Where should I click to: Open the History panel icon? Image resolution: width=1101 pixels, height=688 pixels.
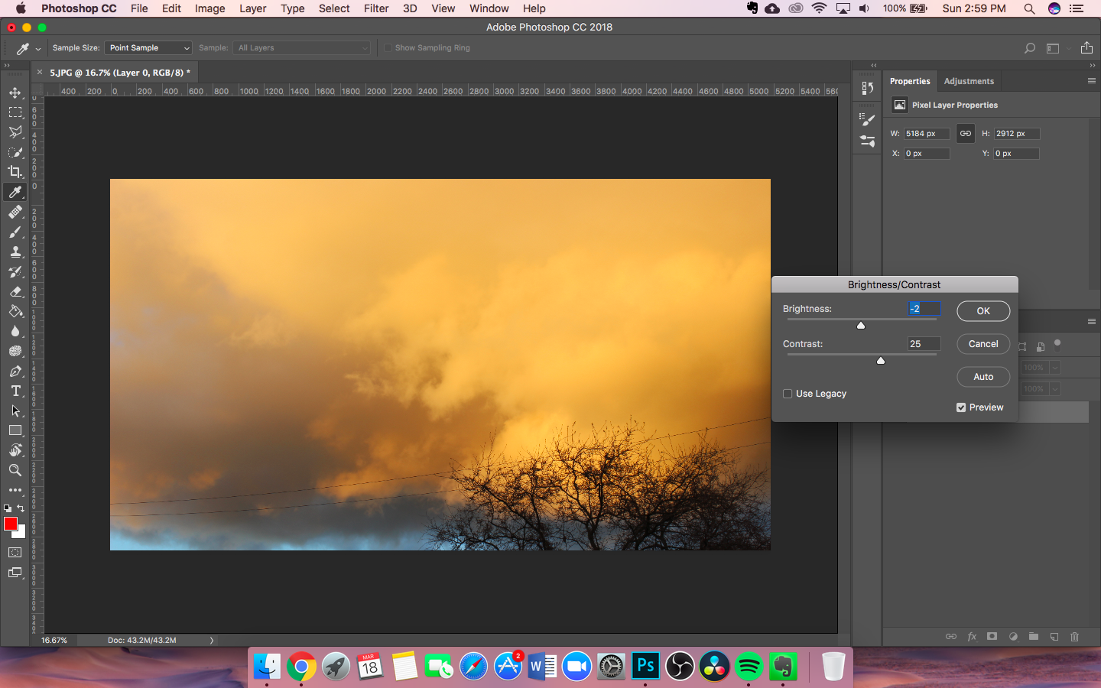coord(867,88)
